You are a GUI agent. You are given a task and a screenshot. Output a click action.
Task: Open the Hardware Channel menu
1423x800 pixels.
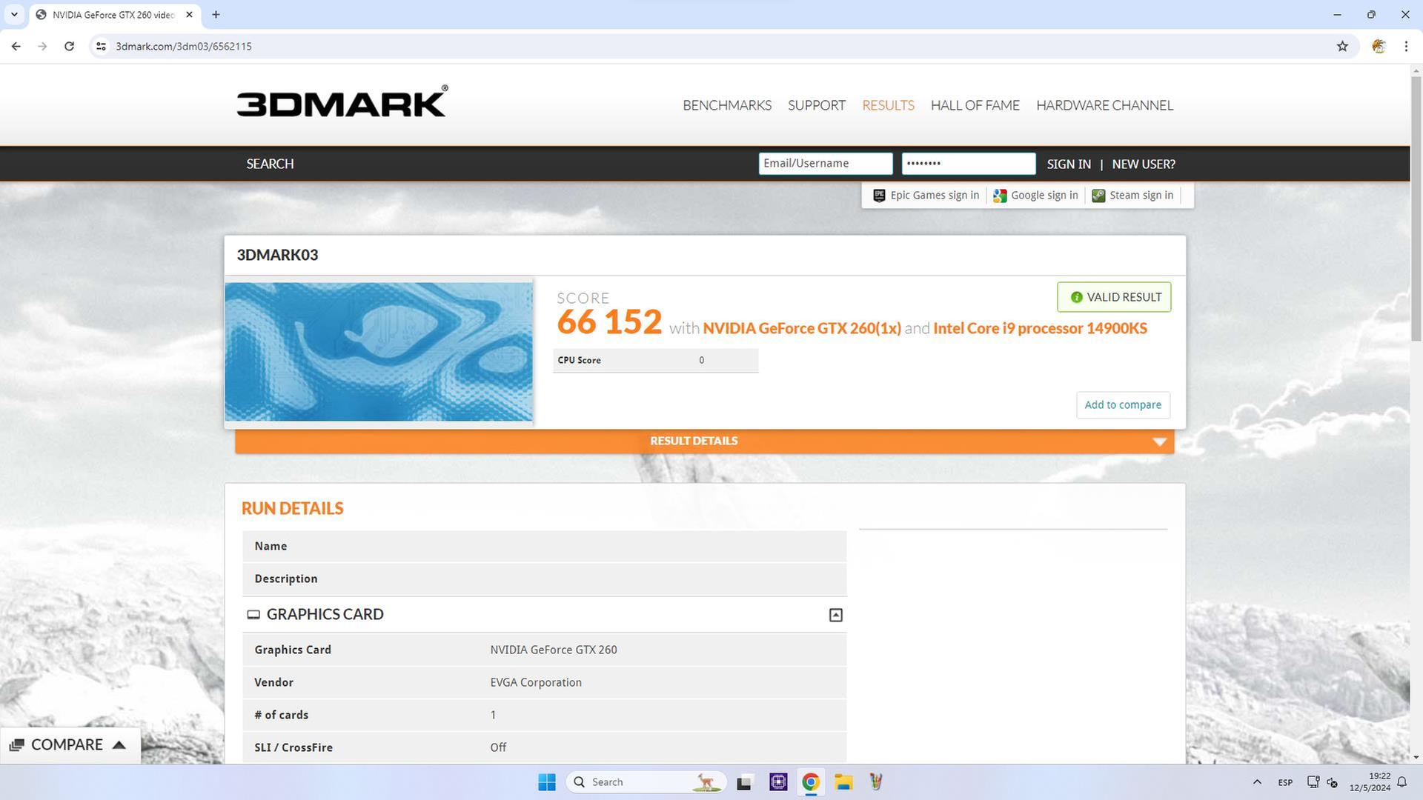point(1104,105)
